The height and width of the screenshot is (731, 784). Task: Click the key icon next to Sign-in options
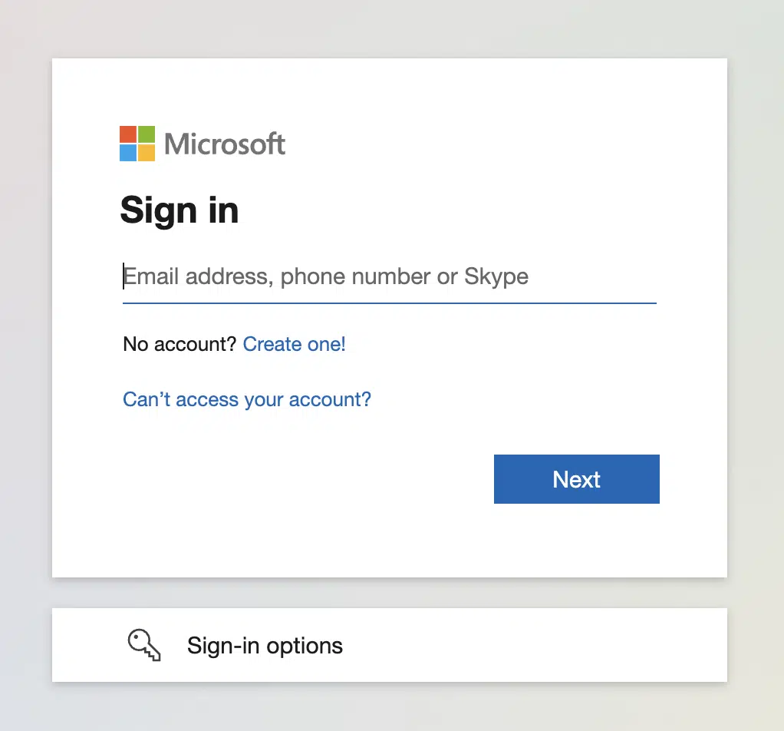coord(144,646)
